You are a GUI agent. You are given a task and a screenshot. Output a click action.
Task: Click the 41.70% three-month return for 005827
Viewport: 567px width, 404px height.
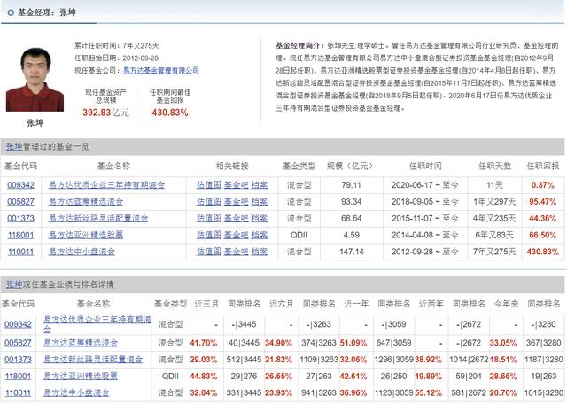click(x=204, y=343)
